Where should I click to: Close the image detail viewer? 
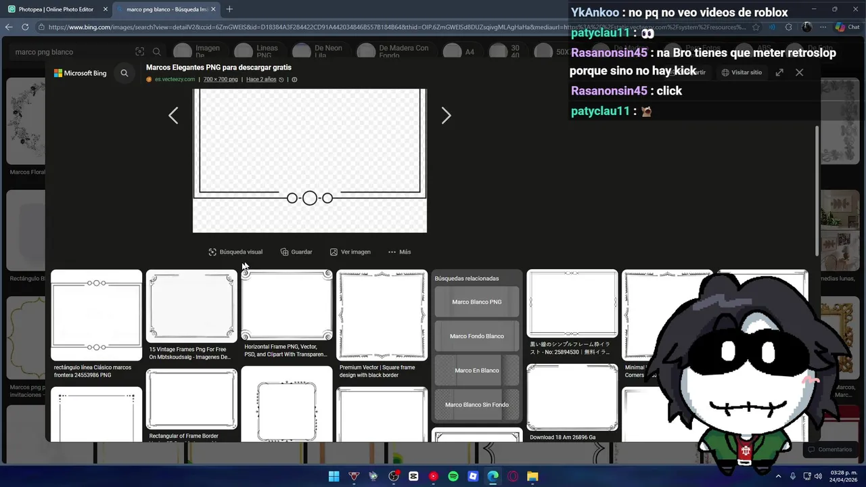pos(799,72)
